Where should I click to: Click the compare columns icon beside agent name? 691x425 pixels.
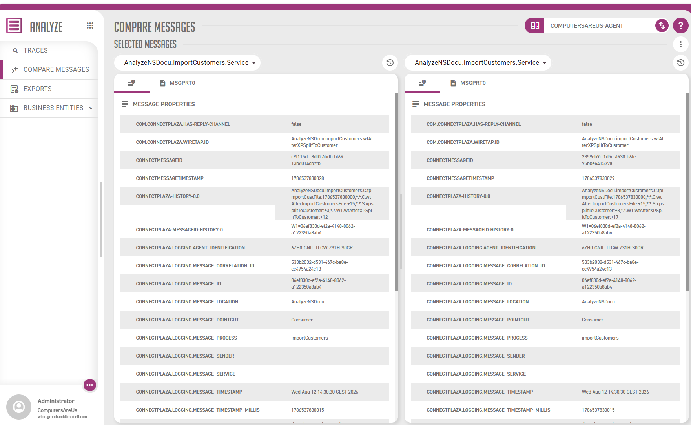[x=535, y=25]
